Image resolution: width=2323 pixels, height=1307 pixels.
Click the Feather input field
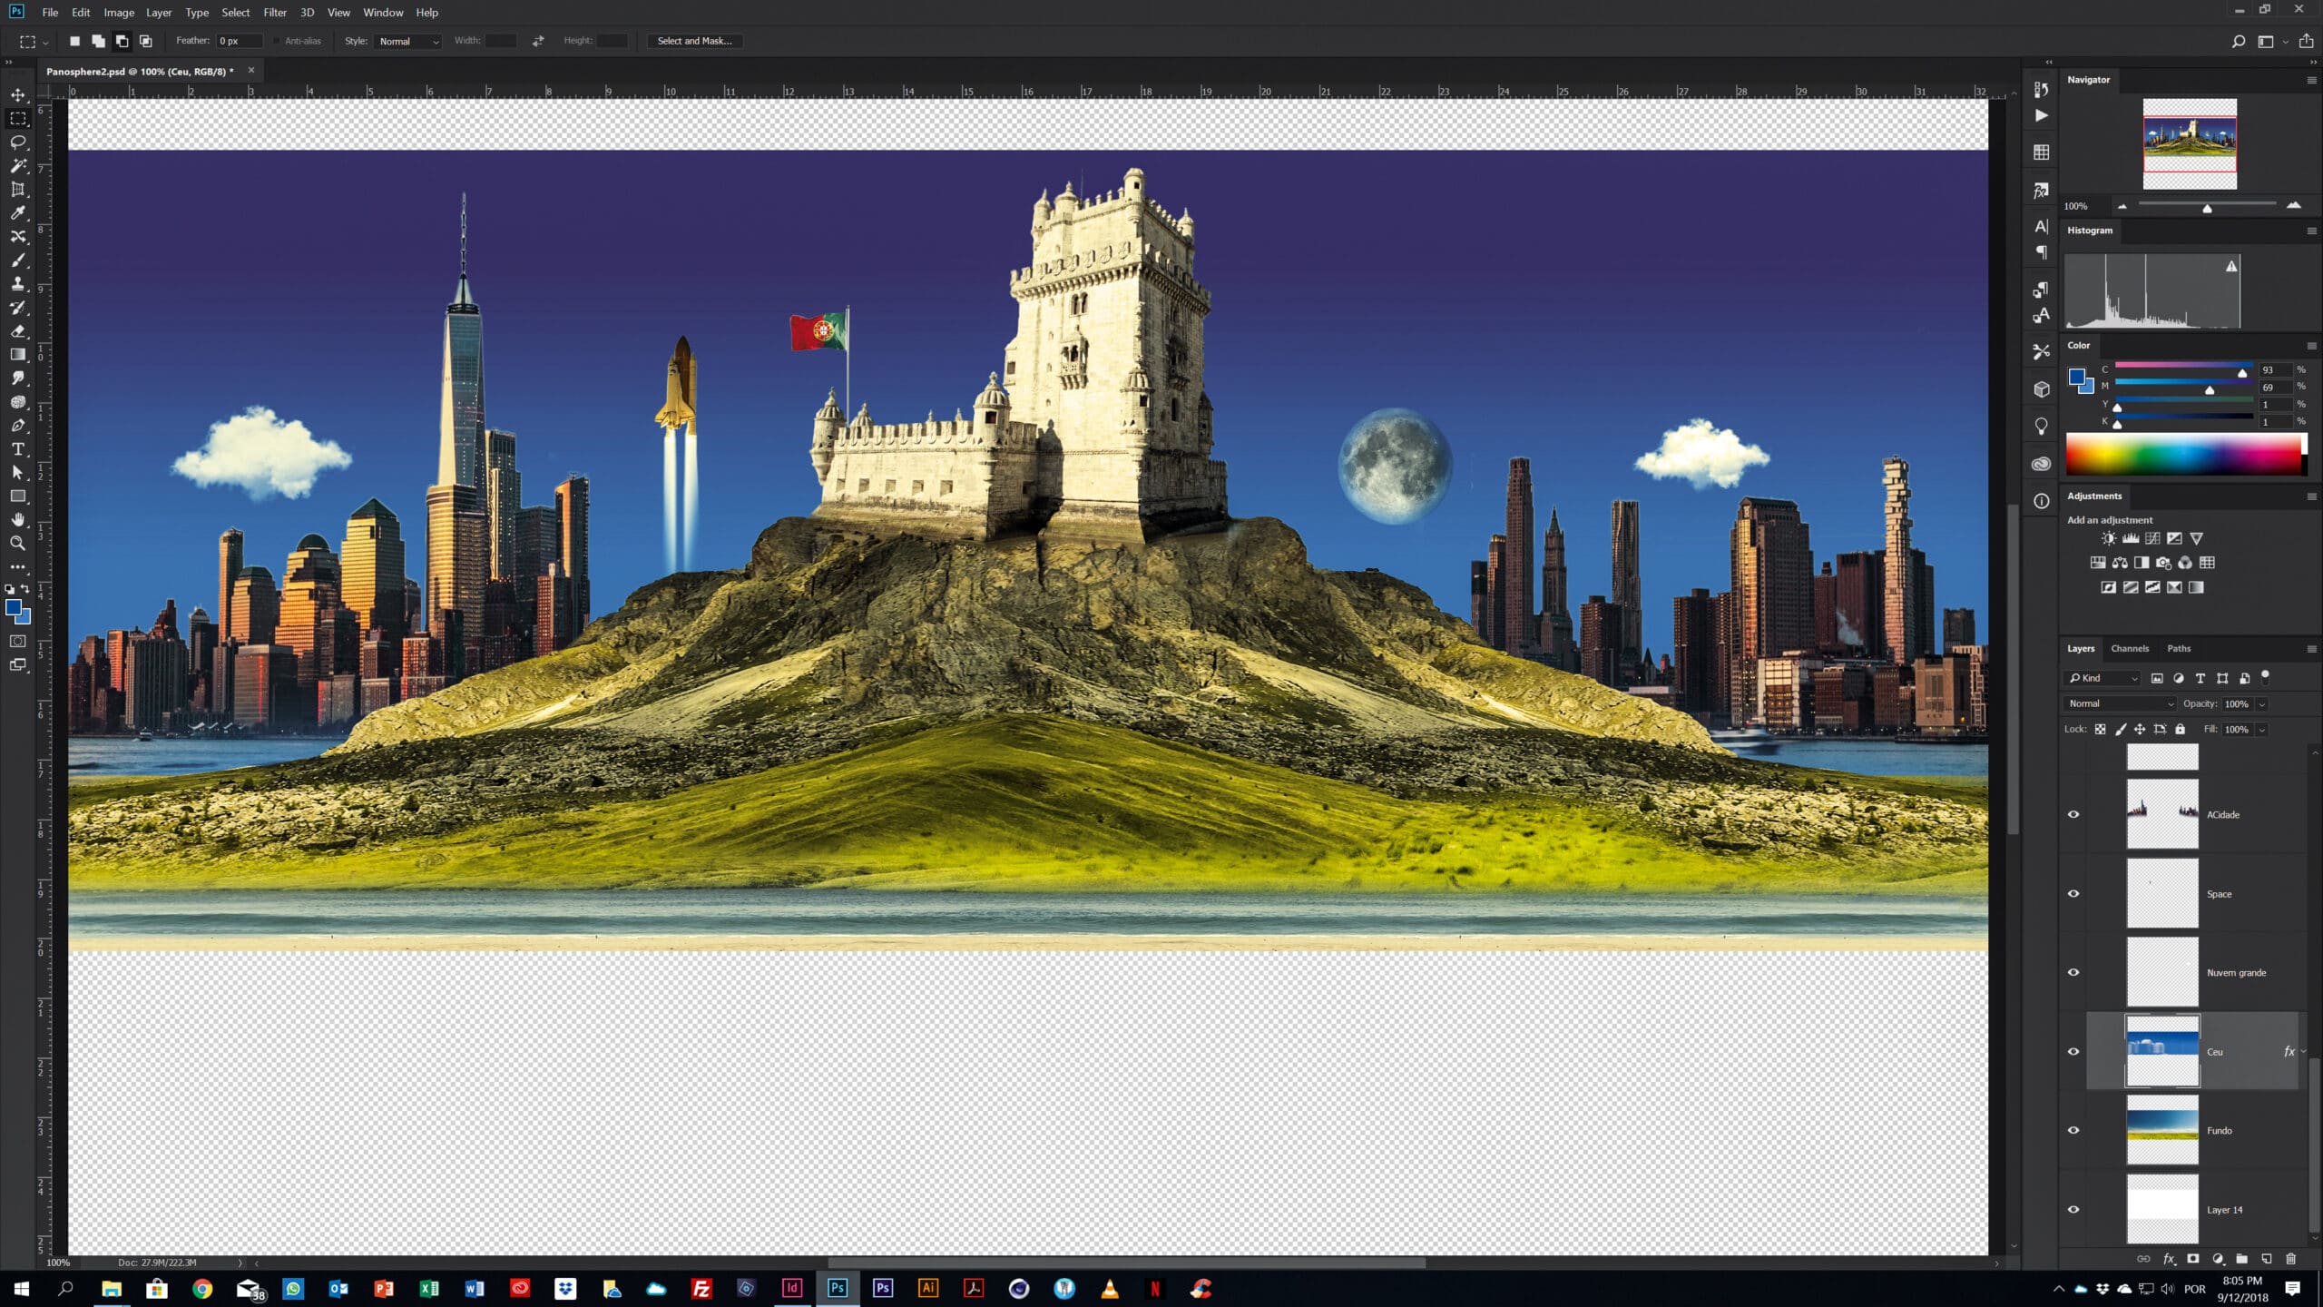(239, 41)
